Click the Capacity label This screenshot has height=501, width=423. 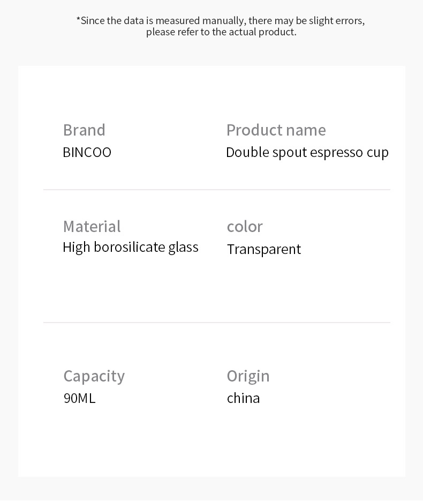tap(94, 376)
